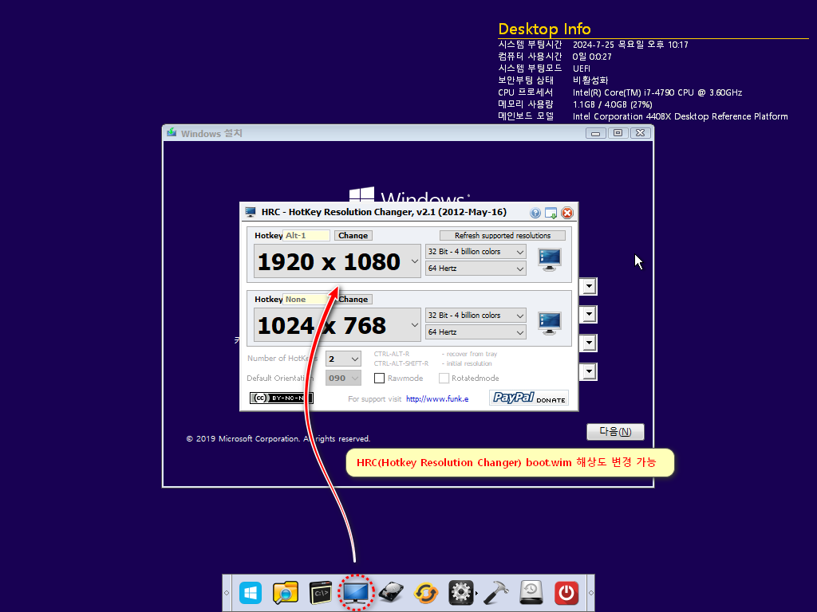Expand the topmost dropdown arrow in Windows 설치
This screenshot has width=817, height=612.
[589, 286]
